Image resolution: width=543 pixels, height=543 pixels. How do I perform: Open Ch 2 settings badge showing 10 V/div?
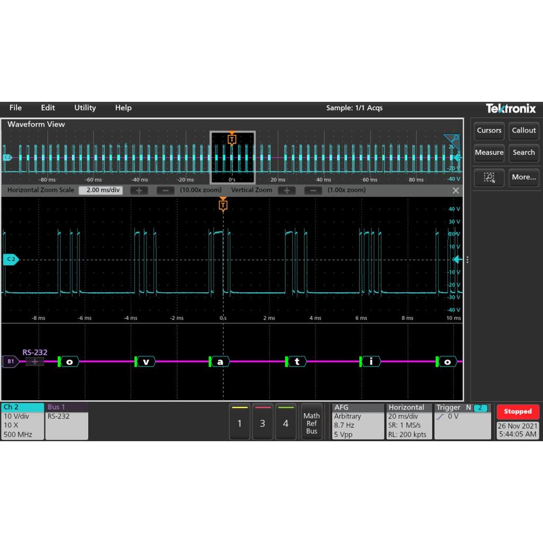[x=21, y=422]
